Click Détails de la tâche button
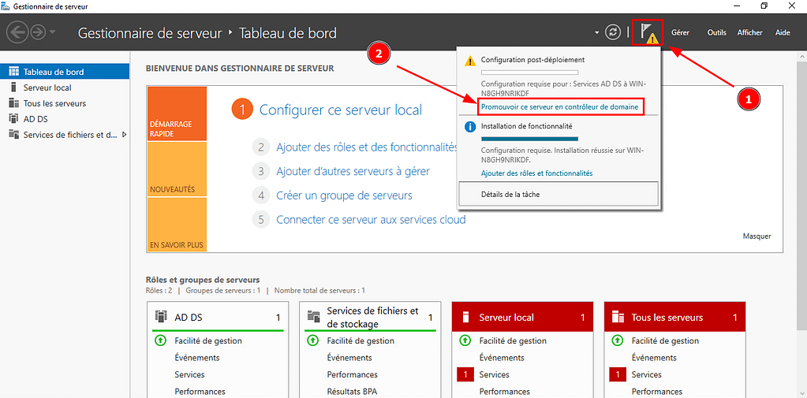 coord(558,194)
